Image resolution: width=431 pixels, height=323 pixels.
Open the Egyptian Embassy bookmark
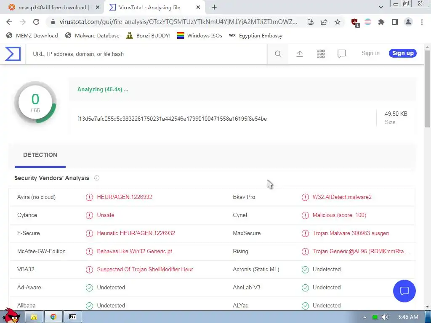pyautogui.click(x=255, y=36)
